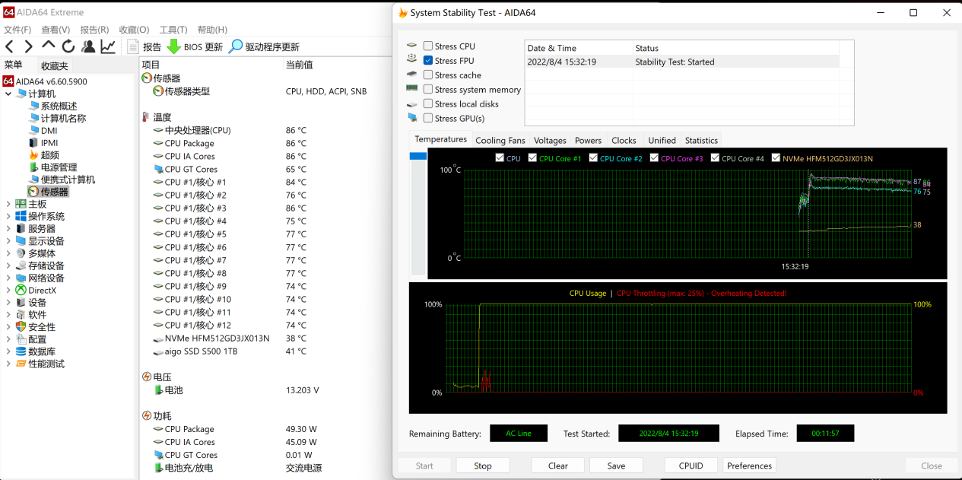Click the Save button
This screenshot has height=480, width=962.
click(616, 466)
